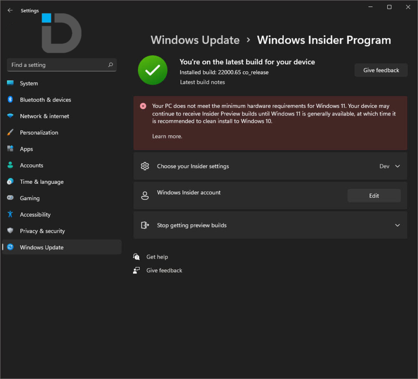418x379 pixels.
Task: Click the Get help link
Action: point(157,257)
